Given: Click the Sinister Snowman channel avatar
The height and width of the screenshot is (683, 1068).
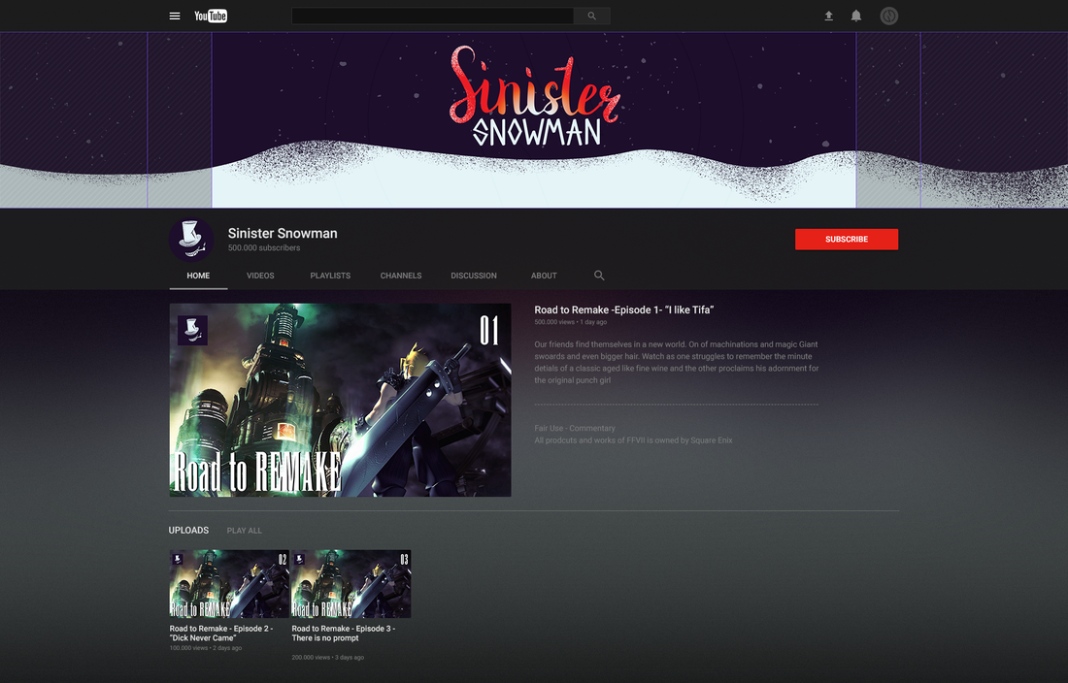Looking at the screenshot, I should pyautogui.click(x=191, y=240).
